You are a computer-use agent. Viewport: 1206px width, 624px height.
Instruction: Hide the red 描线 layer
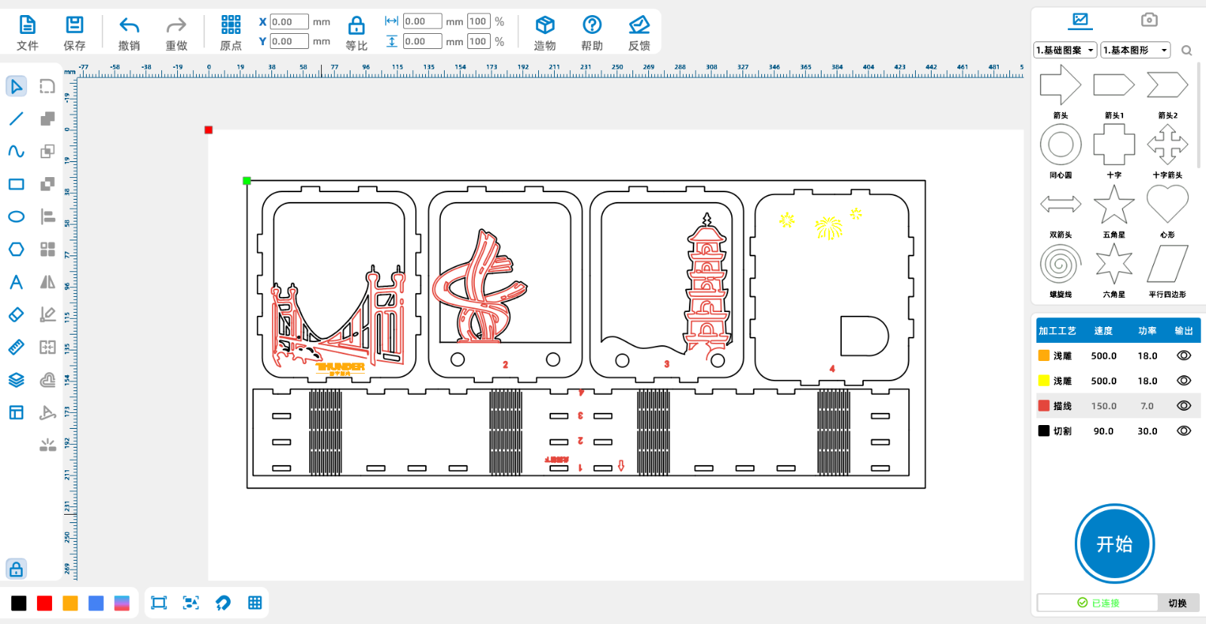1183,406
